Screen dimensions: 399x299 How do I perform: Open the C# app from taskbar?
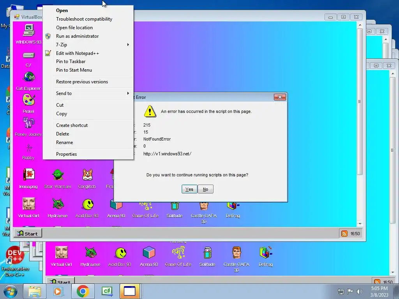click(x=107, y=291)
